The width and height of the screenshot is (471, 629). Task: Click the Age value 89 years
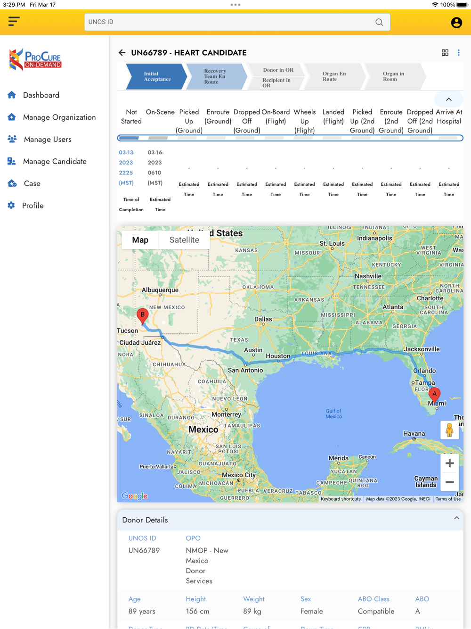[142, 611]
